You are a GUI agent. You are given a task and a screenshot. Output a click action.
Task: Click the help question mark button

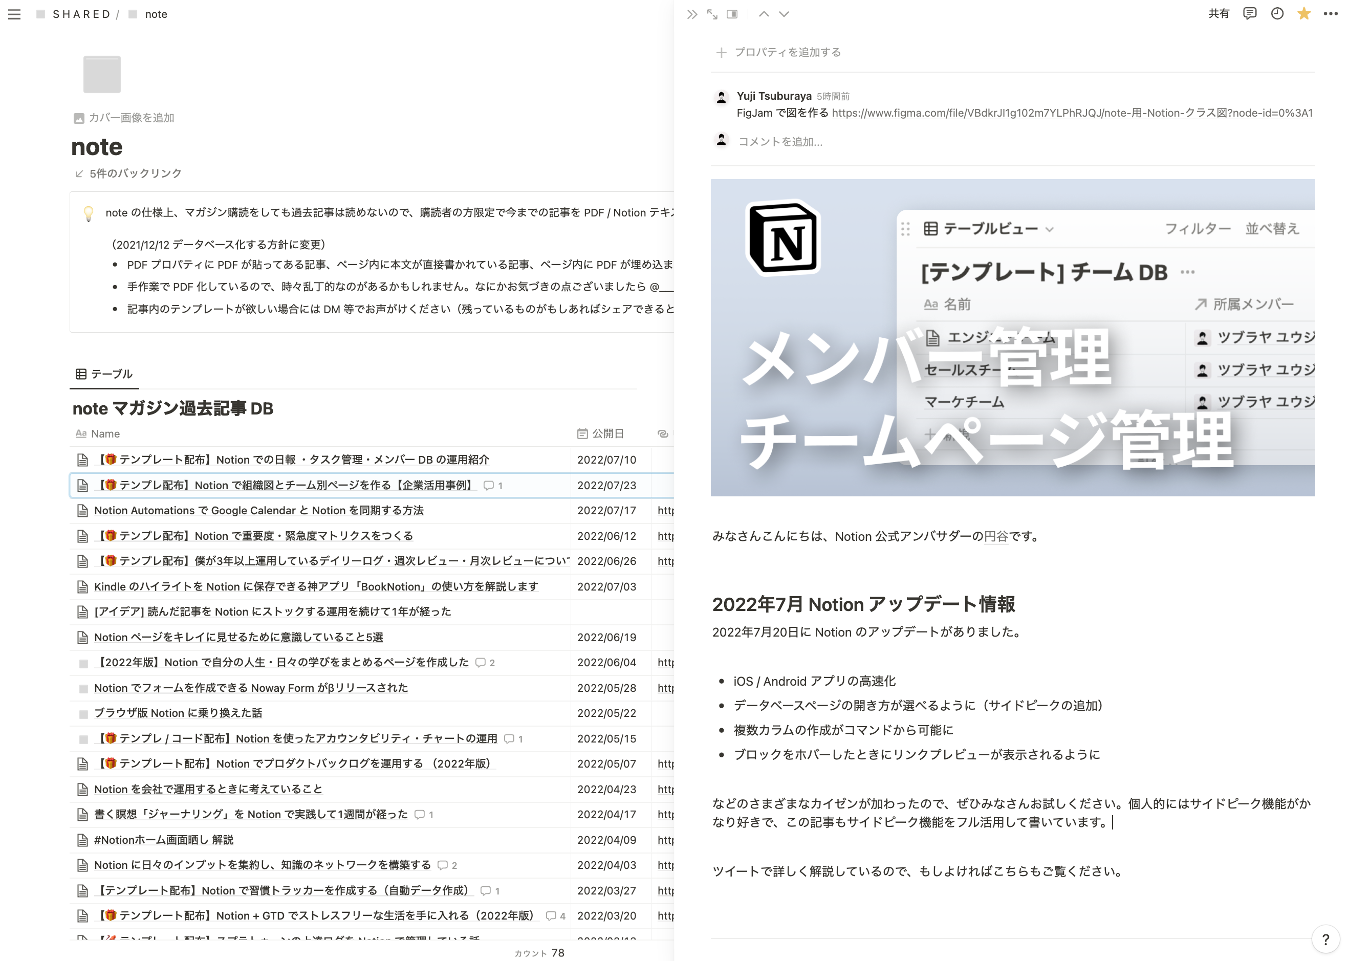click(x=1325, y=939)
